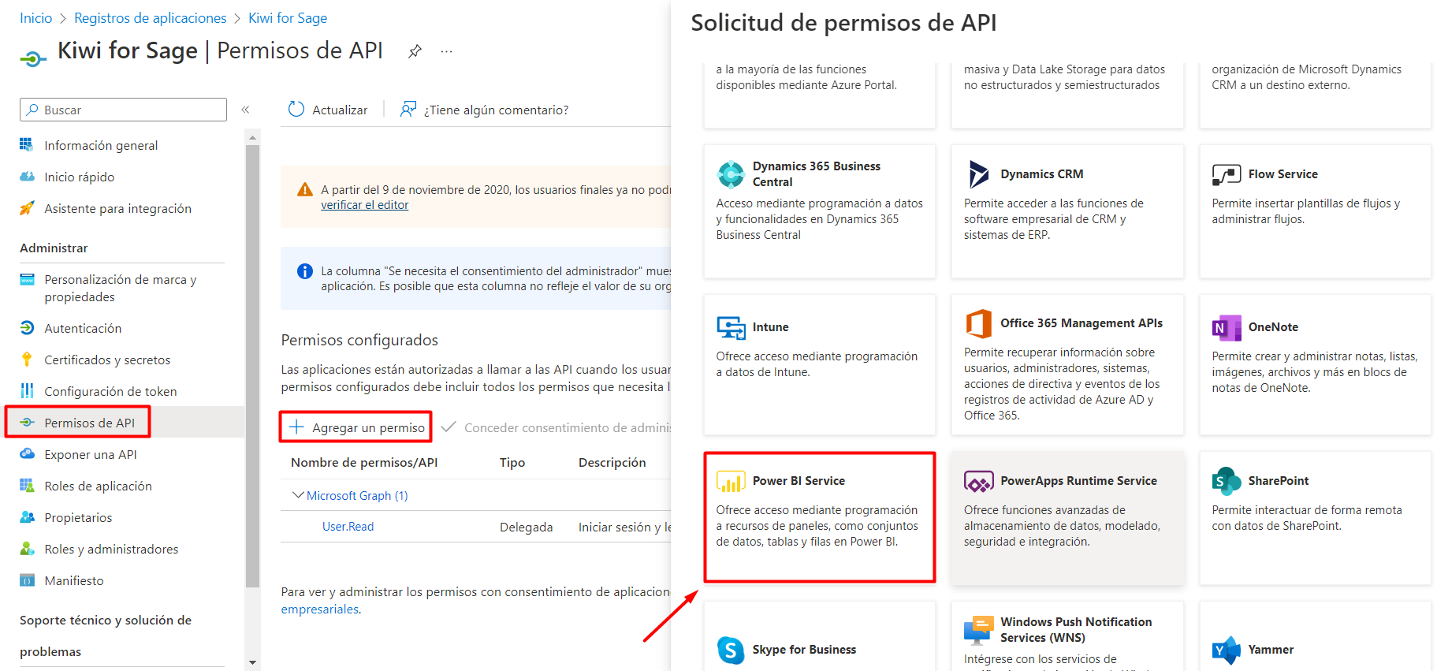Open Personalización de marca y propiedades

tap(121, 288)
